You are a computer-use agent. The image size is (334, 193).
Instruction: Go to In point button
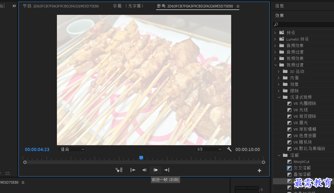click(x=133, y=170)
